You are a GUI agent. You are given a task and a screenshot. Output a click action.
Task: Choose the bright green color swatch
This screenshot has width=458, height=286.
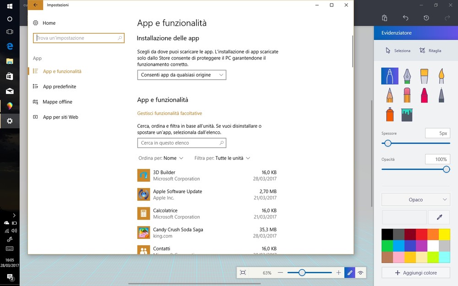[x=387, y=246]
